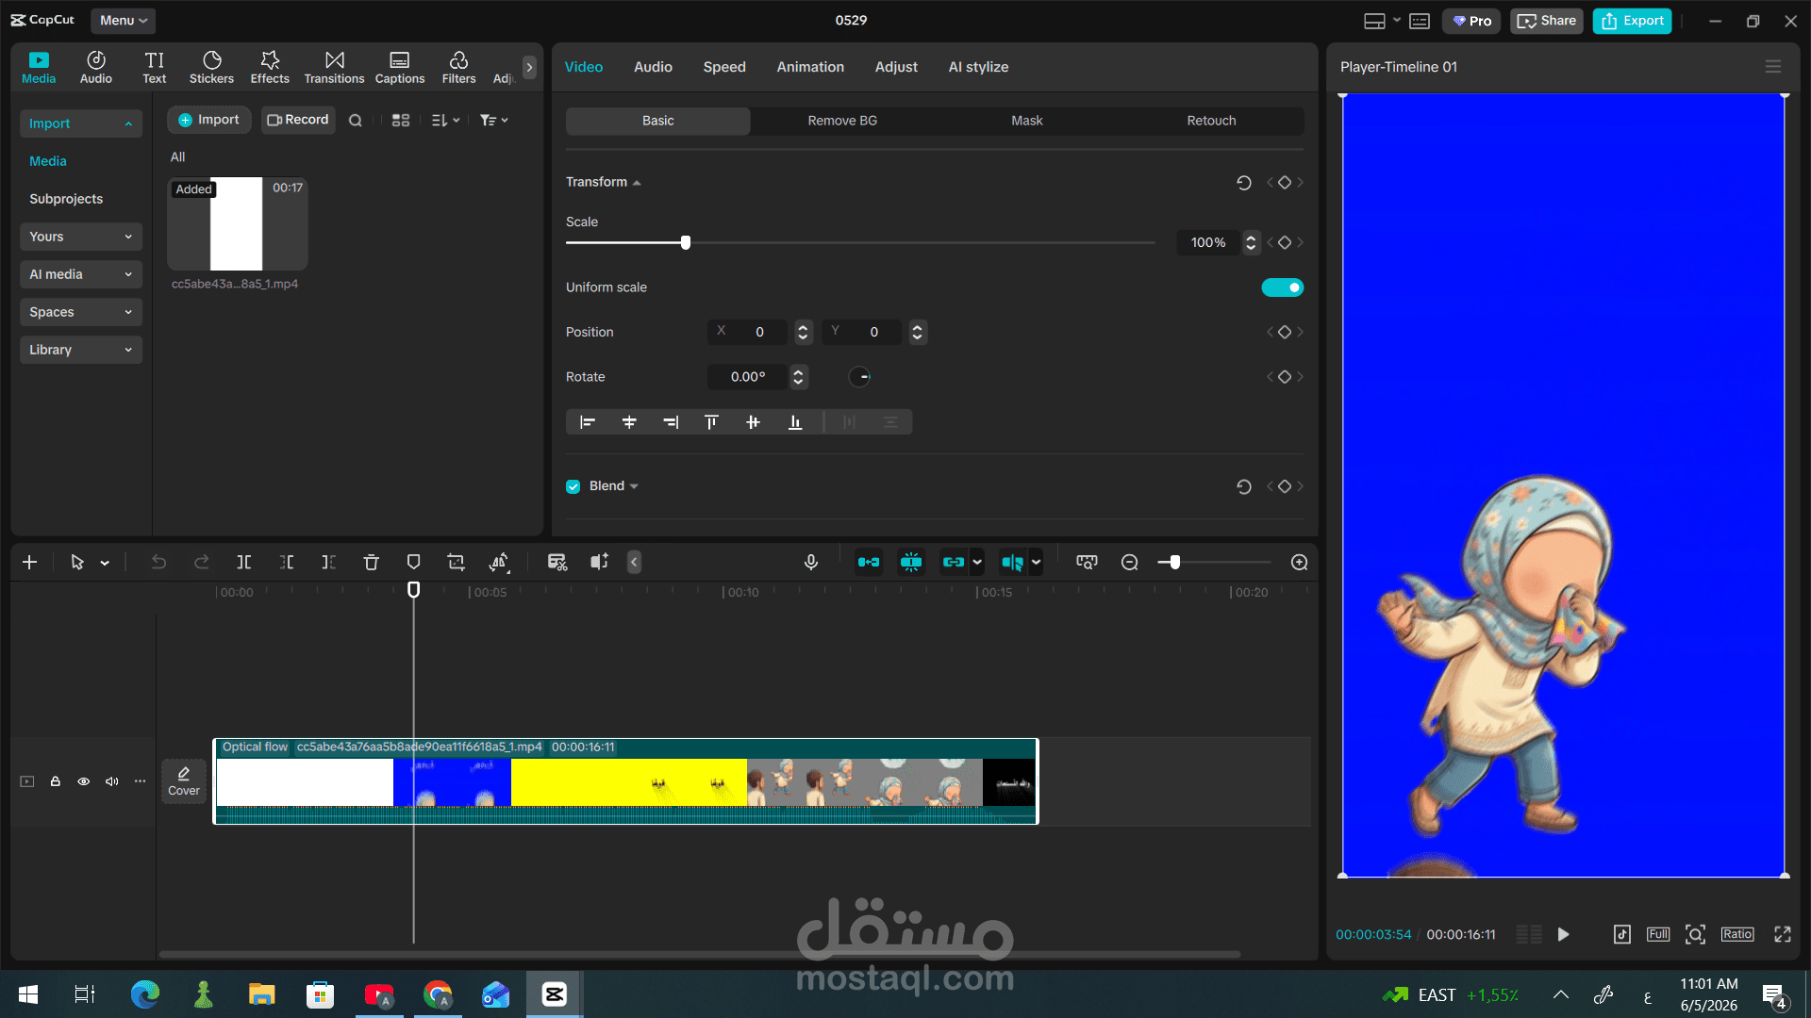Screen dimensions: 1811x1018
Task: Click the Import media button
Action: (208, 120)
